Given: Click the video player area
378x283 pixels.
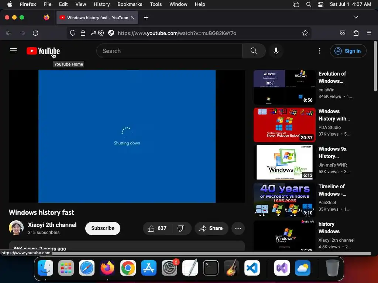Looking at the screenshot, I should click(127, 136).
